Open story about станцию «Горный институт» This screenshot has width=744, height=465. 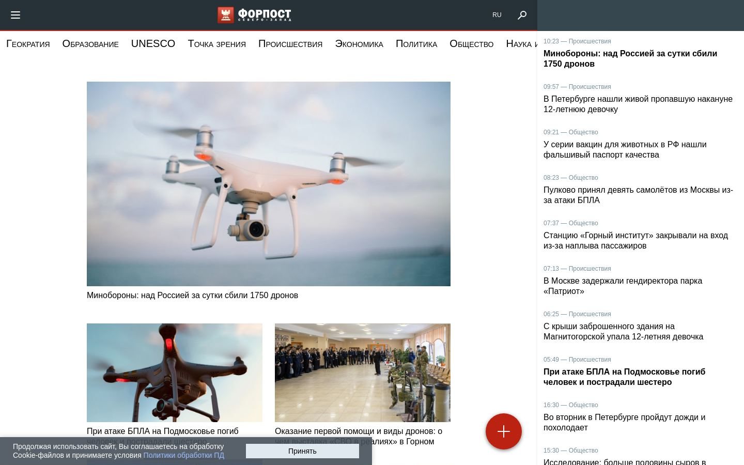coord(636,241)
